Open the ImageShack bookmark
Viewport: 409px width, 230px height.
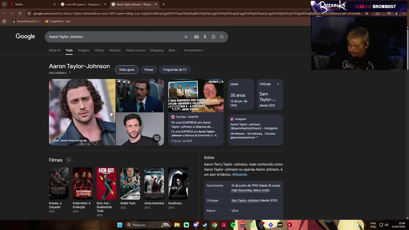58,21
